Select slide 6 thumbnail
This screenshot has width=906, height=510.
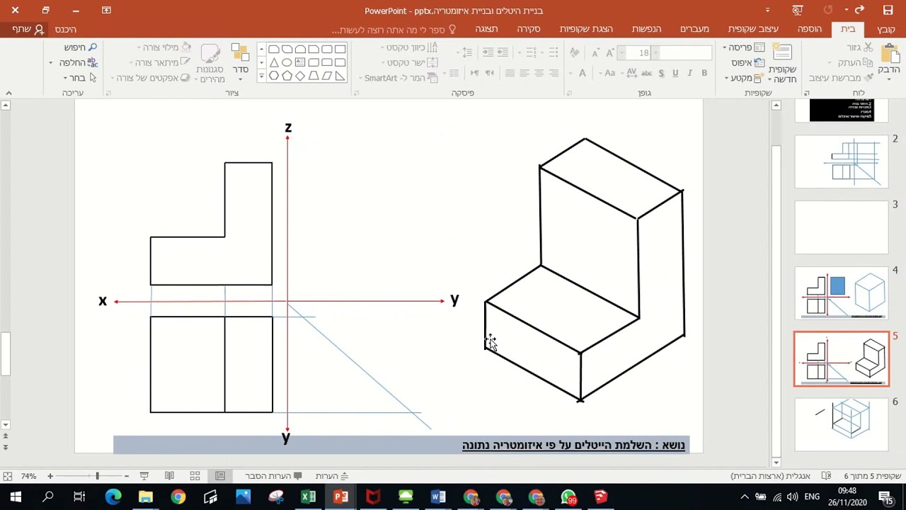pos(842,425)
